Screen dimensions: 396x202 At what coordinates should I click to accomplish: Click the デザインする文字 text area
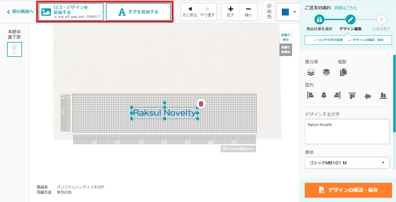(x=347, y=132)
